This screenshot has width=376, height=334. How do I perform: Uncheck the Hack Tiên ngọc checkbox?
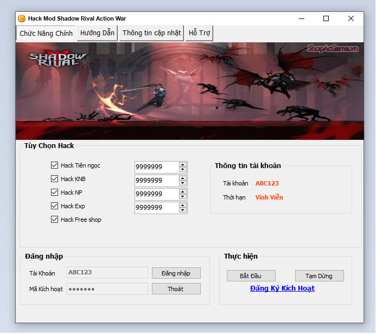[x=54, y=165]
